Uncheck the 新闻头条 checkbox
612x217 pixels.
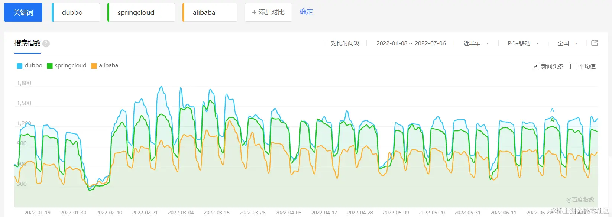(x=535, y=67)
